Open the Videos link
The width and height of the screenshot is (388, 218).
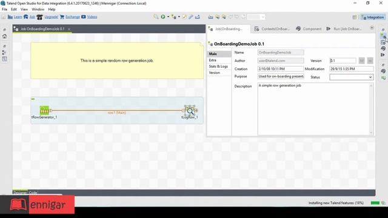point(92,17)
